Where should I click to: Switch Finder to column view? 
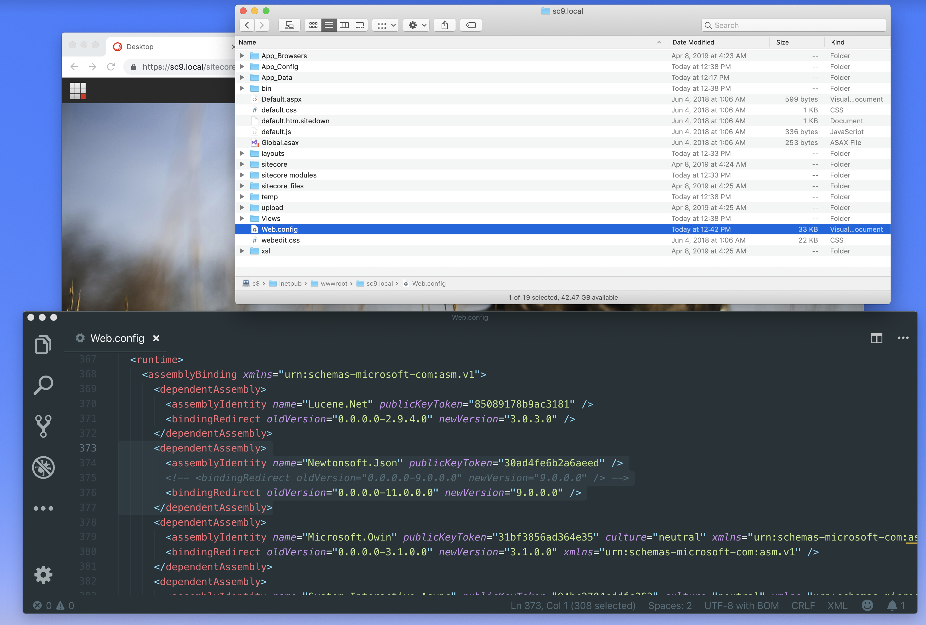point(344,25)
